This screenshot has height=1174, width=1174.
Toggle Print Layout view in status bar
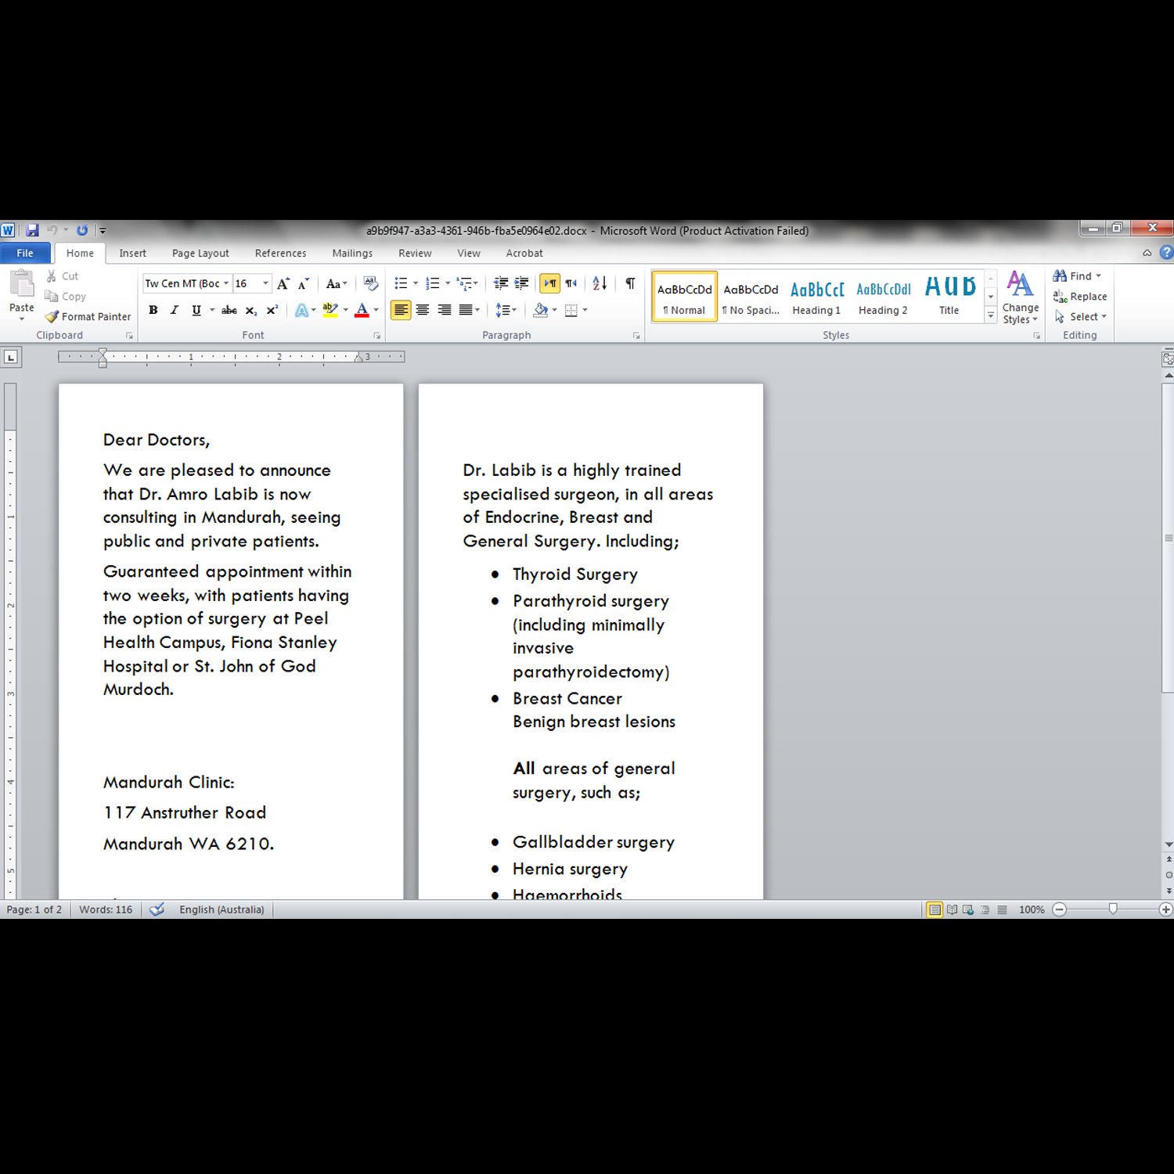coord(935,909)
